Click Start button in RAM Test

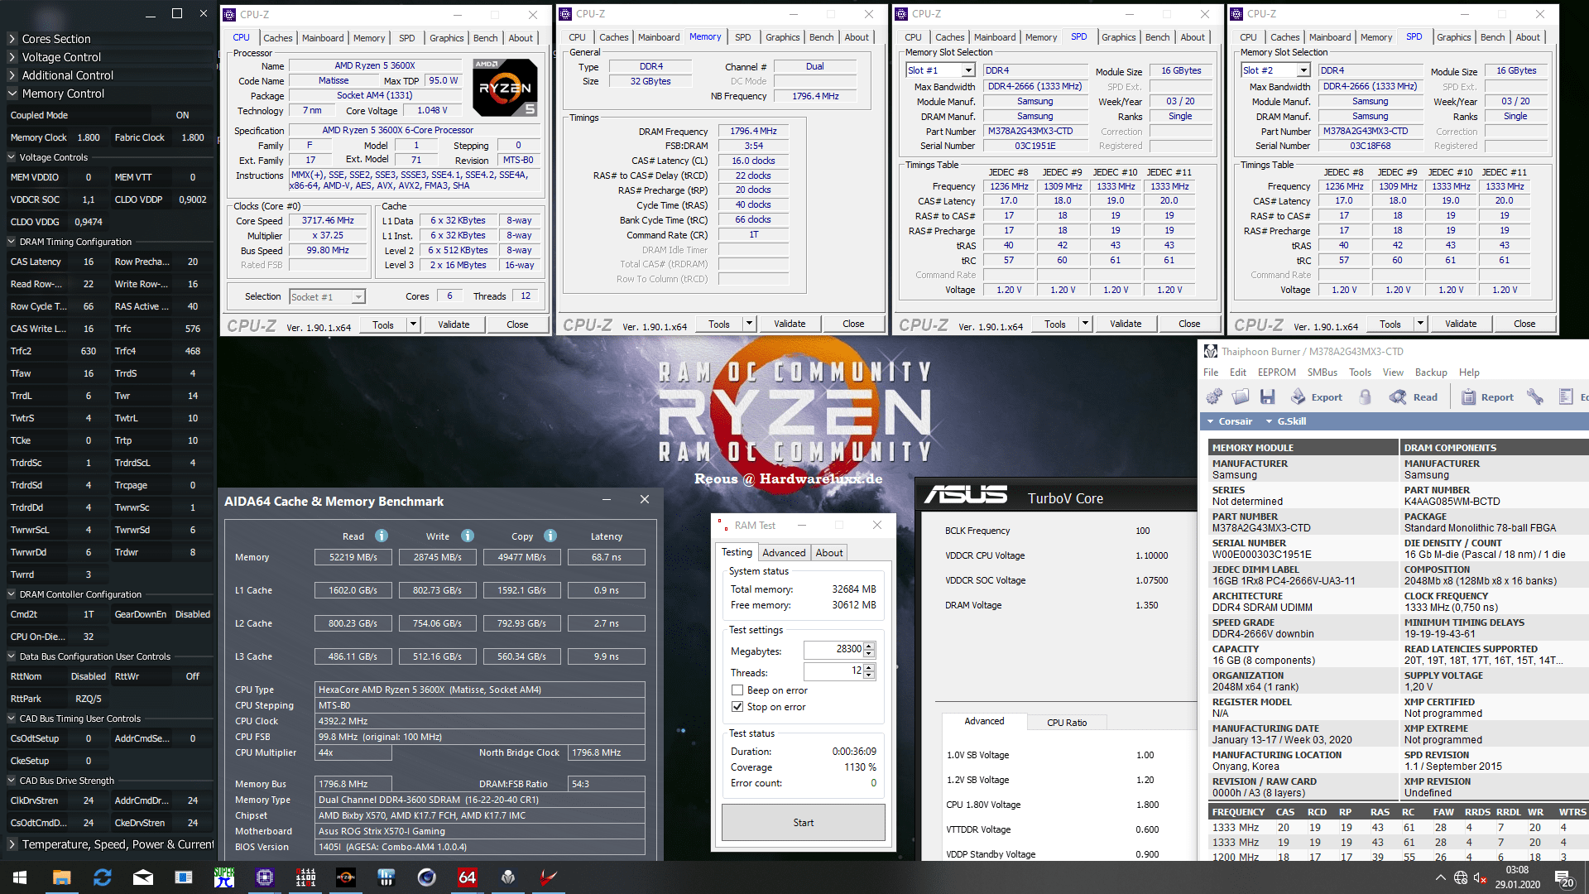[803, 823]
